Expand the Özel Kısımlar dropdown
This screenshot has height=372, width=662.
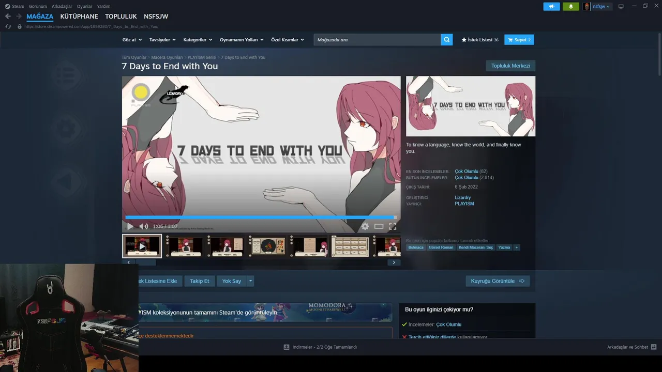(x=288, y=40)
